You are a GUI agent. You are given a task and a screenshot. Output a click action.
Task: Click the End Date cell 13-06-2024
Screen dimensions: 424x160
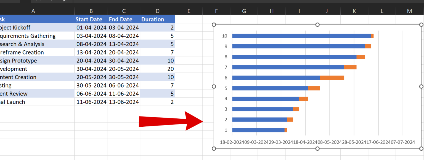click(124, 102)
